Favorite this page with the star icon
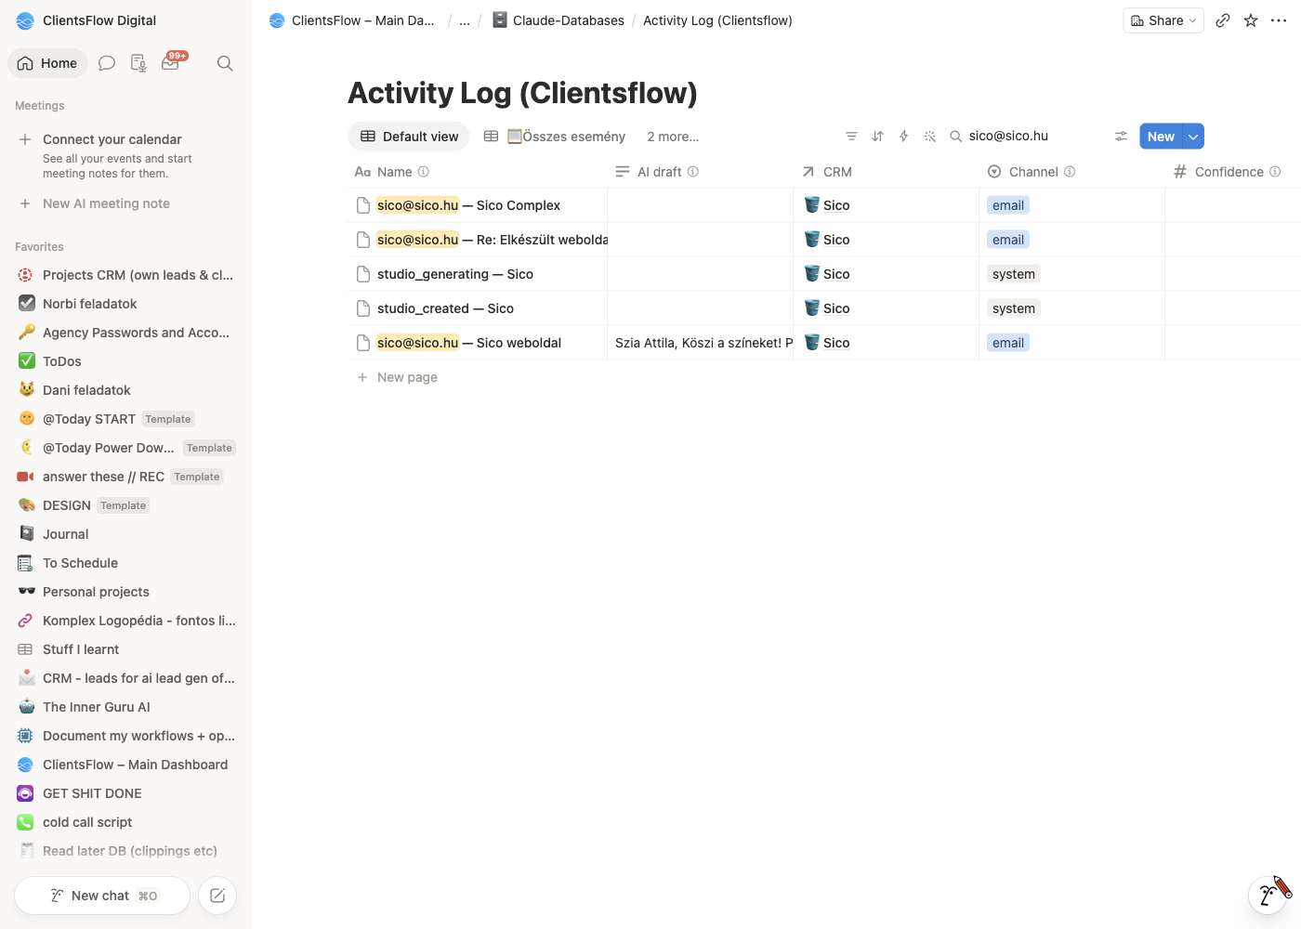1301x929 pixels. [x=1251, y=20]
